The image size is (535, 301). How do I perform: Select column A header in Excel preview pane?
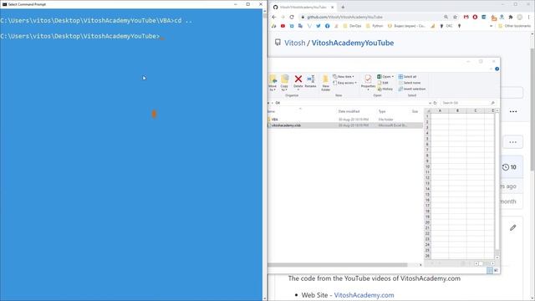pos(440,110)
